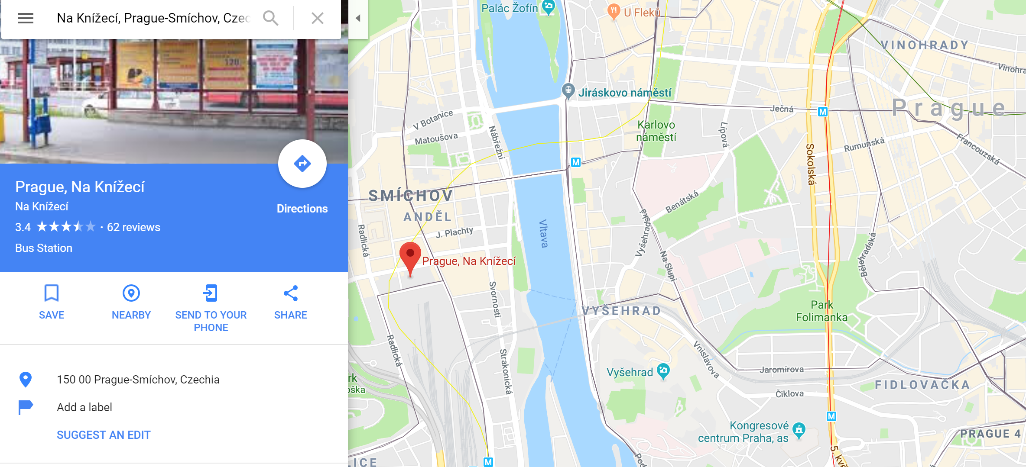Viewport: 1026px width, 467px height.
Task: Open the bus station street photo
Action: (x=174, y=101)
